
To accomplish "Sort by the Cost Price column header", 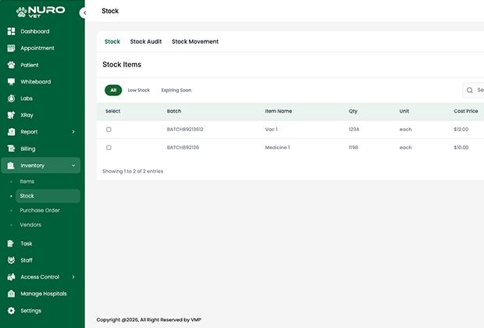I will [466, 111].
